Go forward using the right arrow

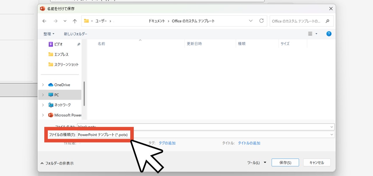55,21
